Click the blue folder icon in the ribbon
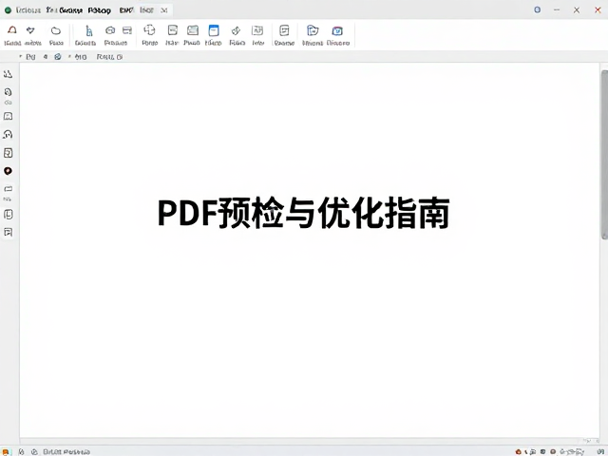Viewport: 608px width, 456px height. click(313, 30)
